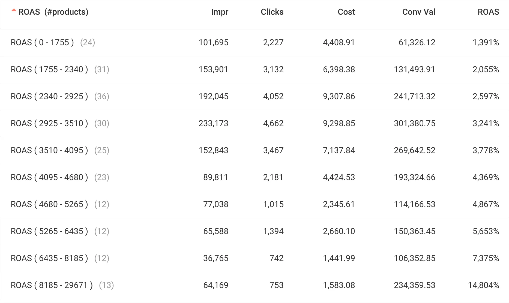The image size is (509, 303).
Task: Sort table by Cost column header
Action: [x=346, y=12]
